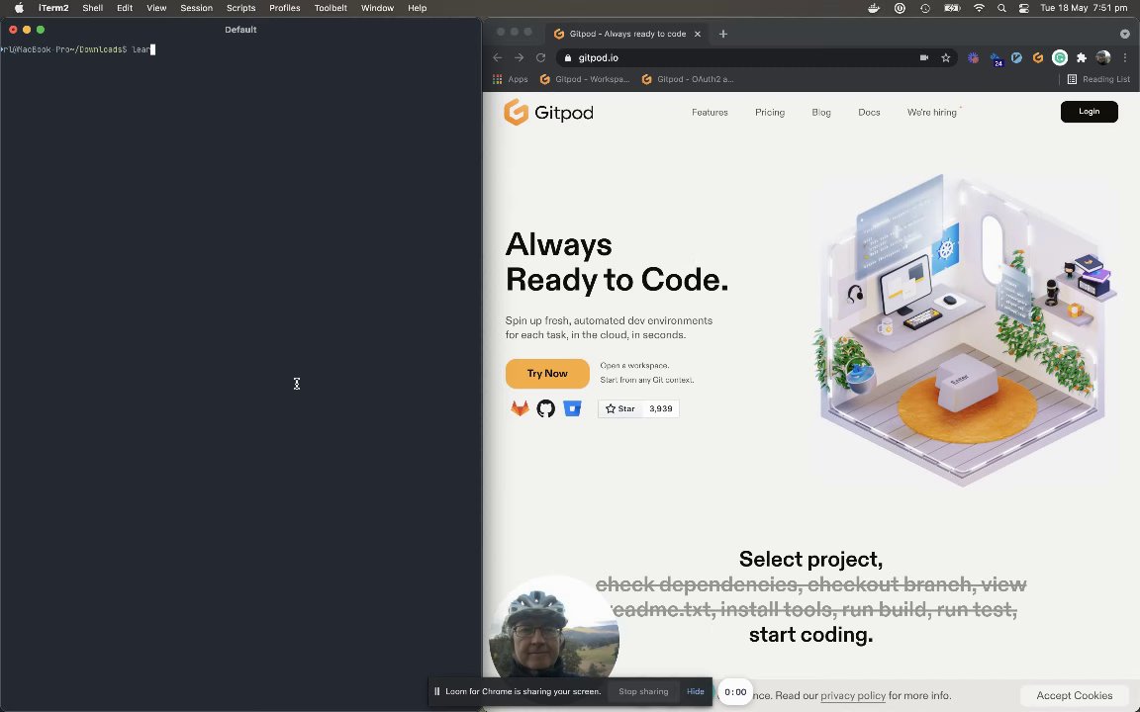This screenshot has height=712, width=1140.
Task: Click the GitHub Star button
Action: tap(620, 409)
